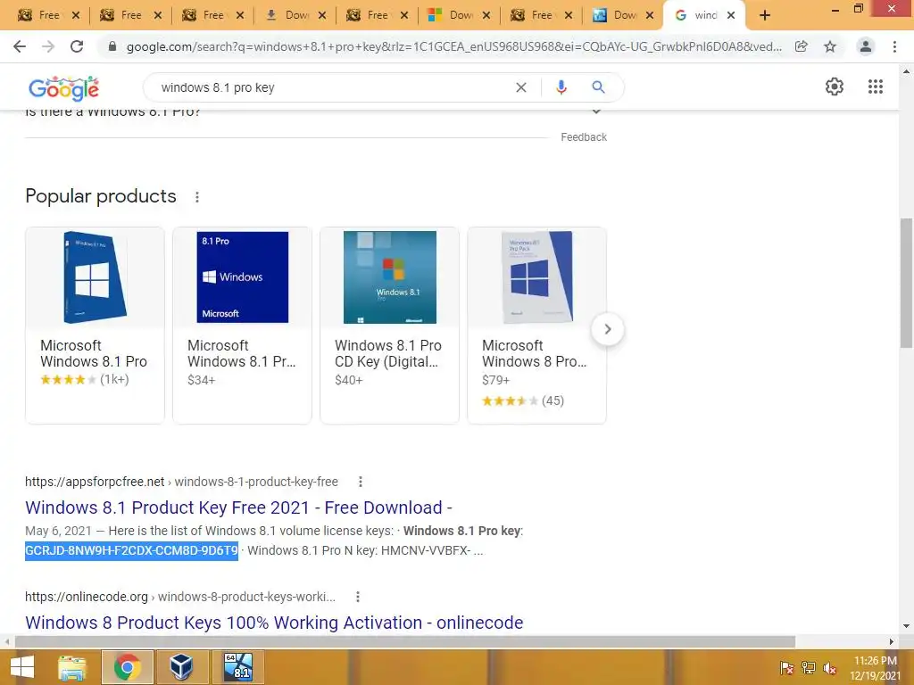
Task: Open Windows 8.1 Pro CD Key product
Action: [x=389, y=325]
